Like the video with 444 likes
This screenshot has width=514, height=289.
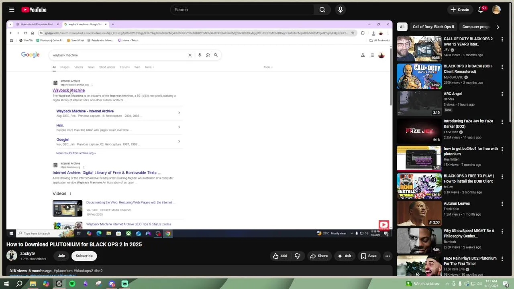tap(280, 256)
